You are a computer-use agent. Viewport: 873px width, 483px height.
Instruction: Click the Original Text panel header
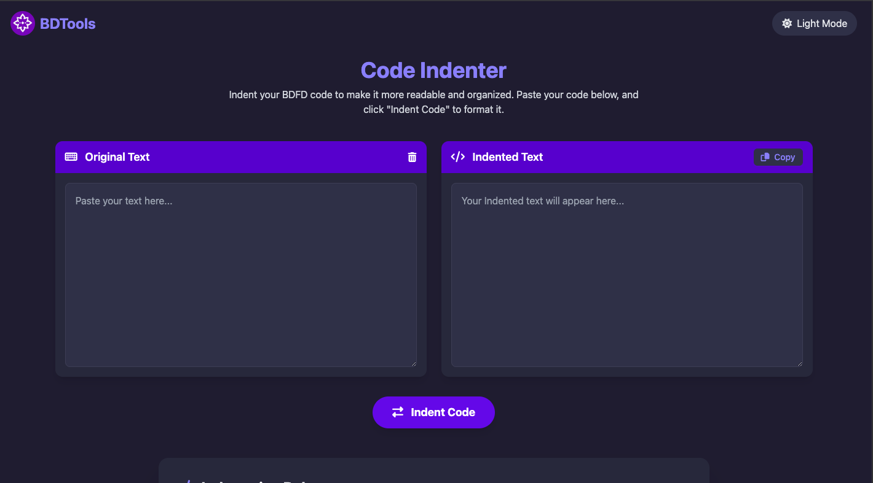click(117, 157)
